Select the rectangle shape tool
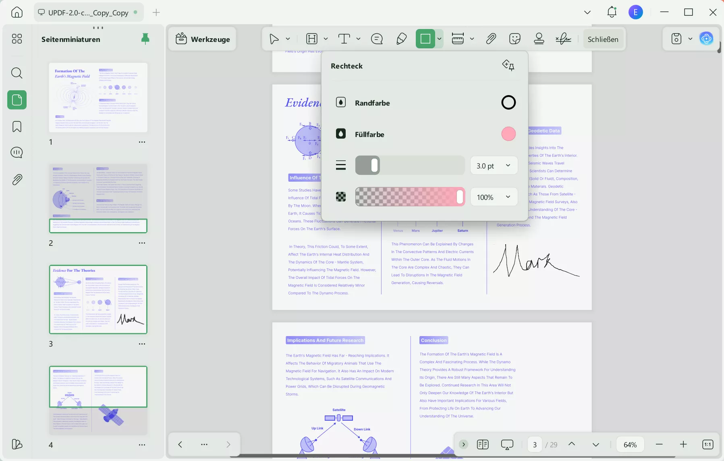 point(425,39)
